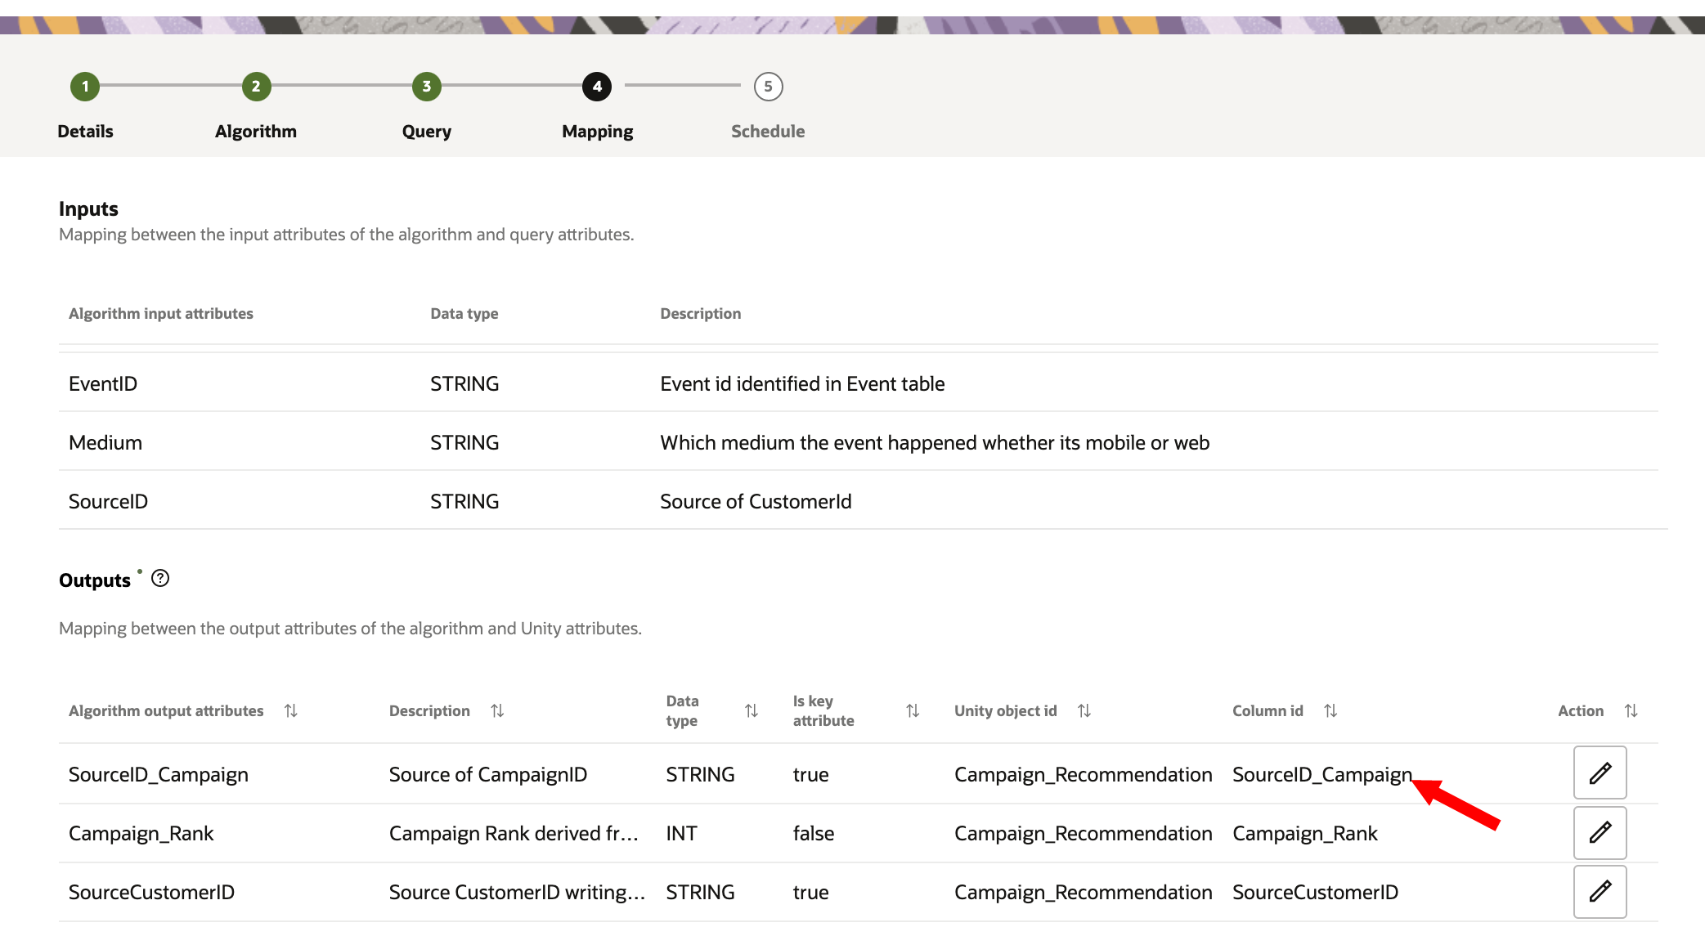Click truncated Campaign Rank description text
1705x945 pixels.
tap(513, 833)
